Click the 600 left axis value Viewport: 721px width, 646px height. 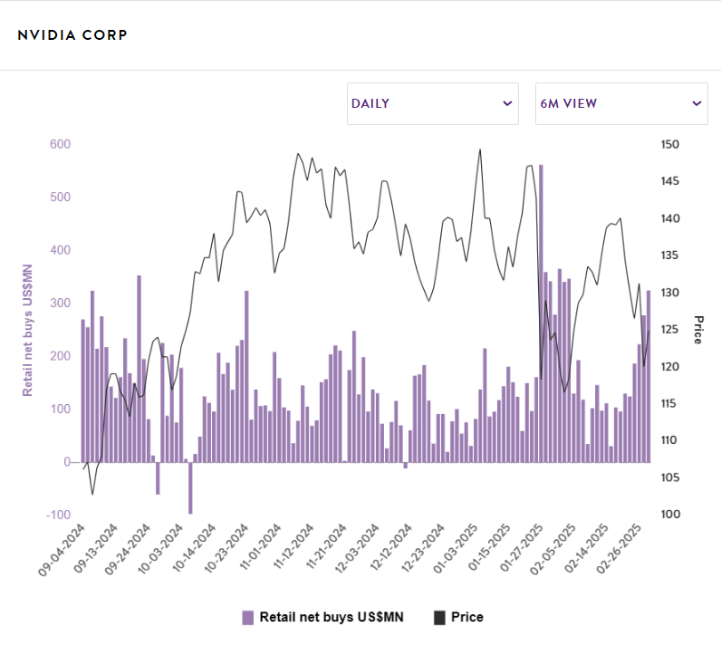(61, 144)
